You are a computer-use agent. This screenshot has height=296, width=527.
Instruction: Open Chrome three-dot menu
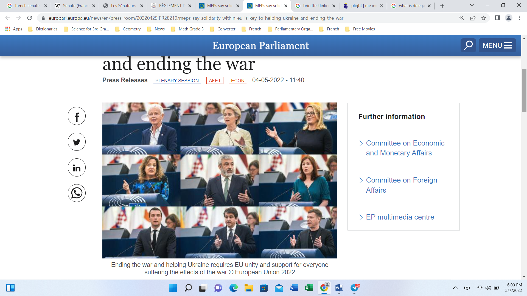[519, 18]
